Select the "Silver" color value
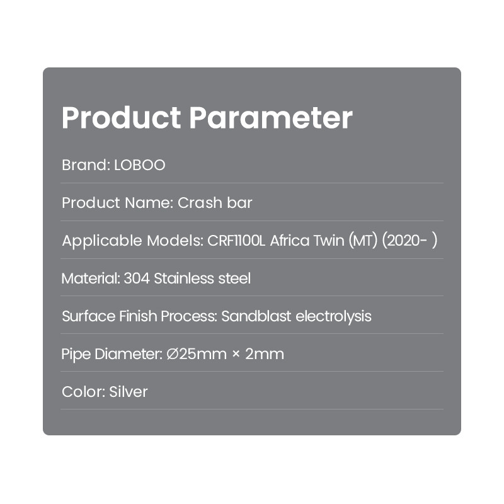 129,392
